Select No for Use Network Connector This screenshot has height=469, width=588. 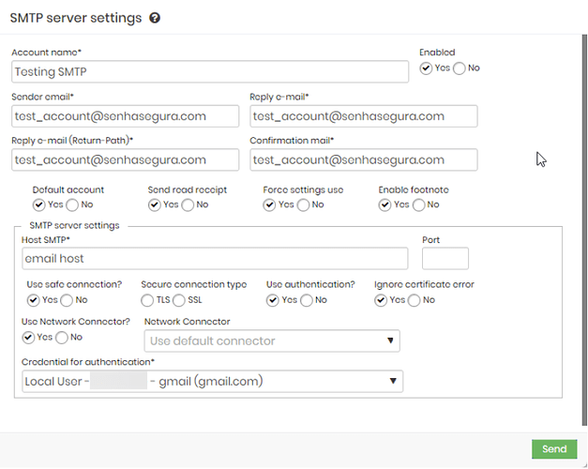click(x=62, y=338)
